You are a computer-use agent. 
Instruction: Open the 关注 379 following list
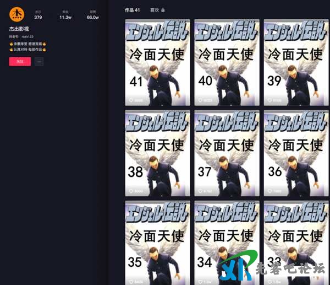pos(38,15)
